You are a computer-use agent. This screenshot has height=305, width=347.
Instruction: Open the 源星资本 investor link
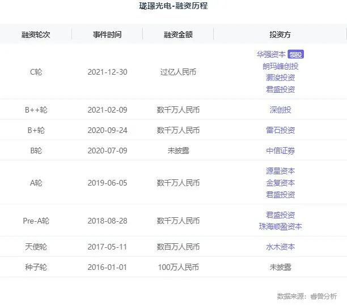(280, 171)
